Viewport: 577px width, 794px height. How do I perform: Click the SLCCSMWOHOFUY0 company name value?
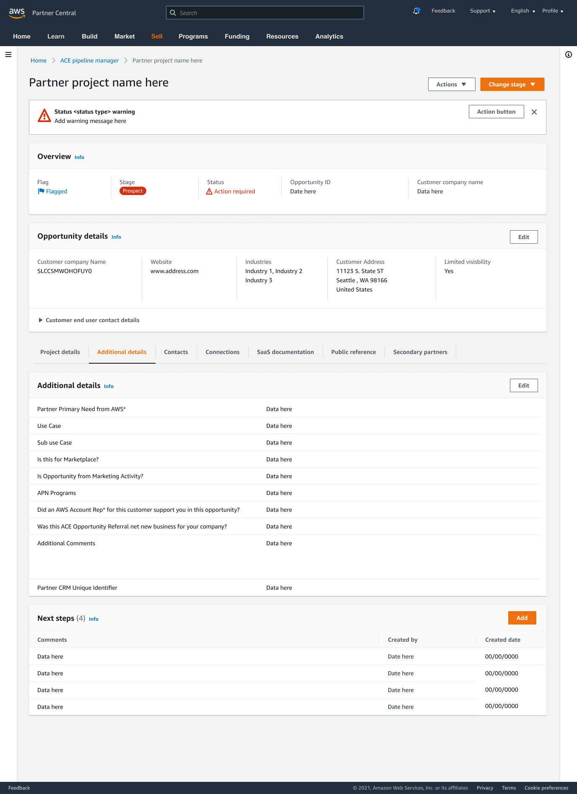pyautogui.click(x=65, y=271)
